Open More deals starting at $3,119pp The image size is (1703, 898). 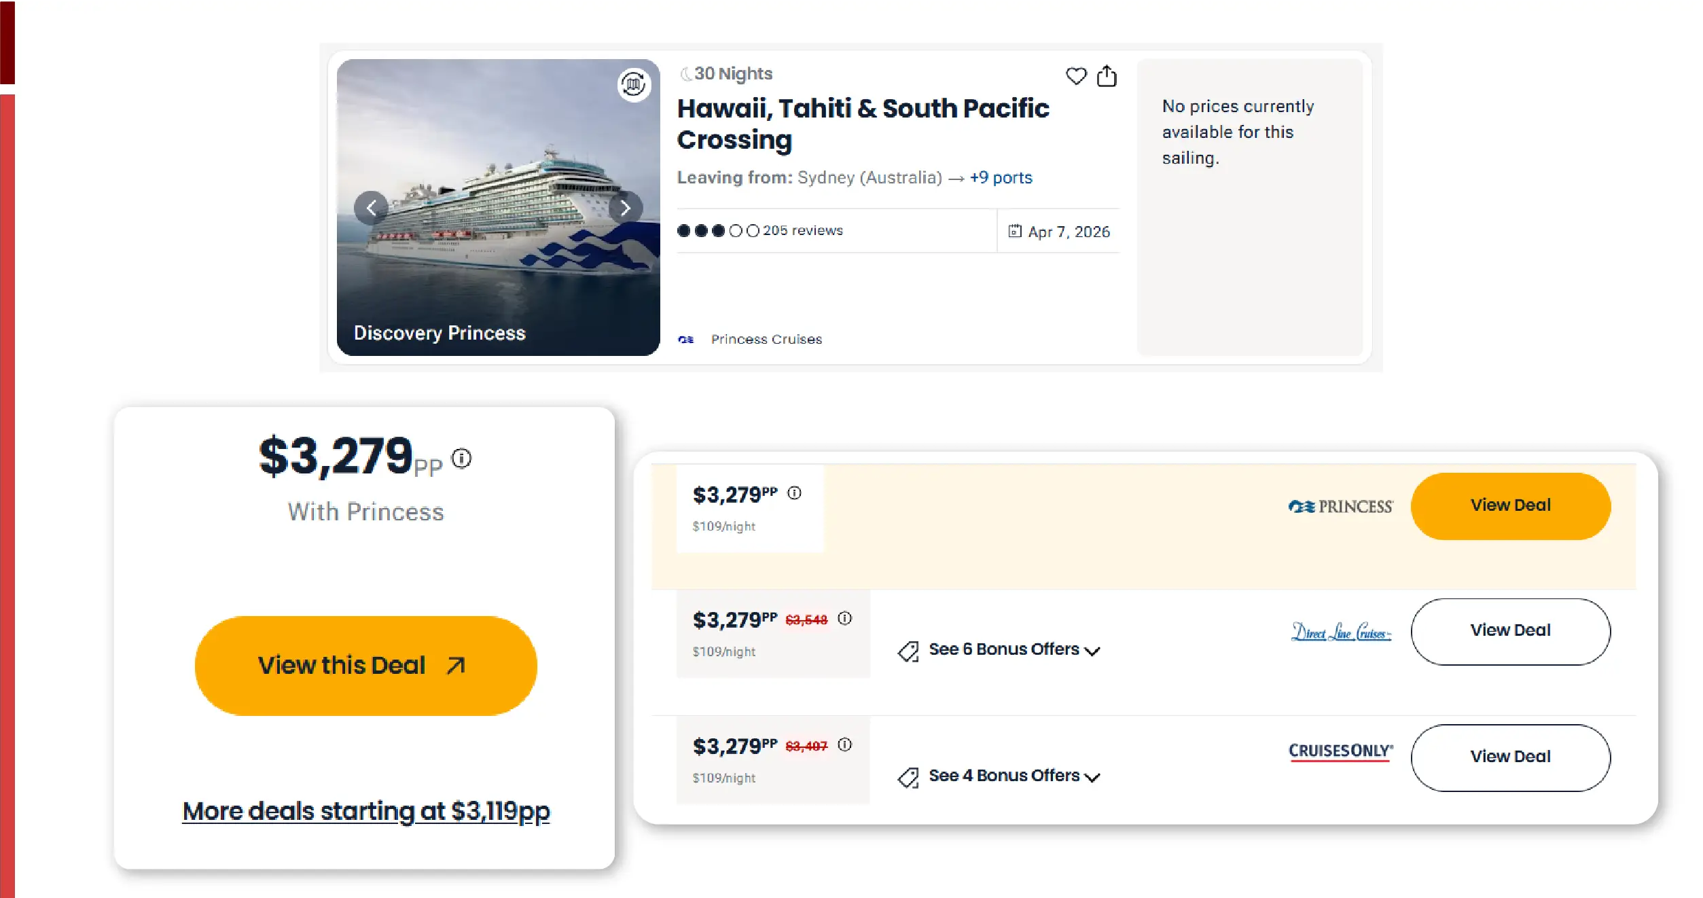(365, 811)
